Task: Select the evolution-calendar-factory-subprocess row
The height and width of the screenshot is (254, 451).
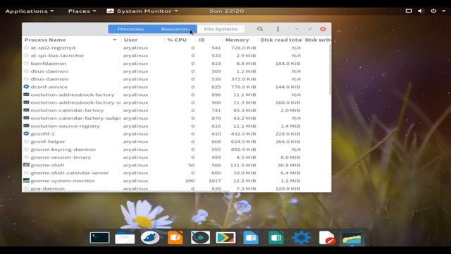Action: (x=176, y=118)
